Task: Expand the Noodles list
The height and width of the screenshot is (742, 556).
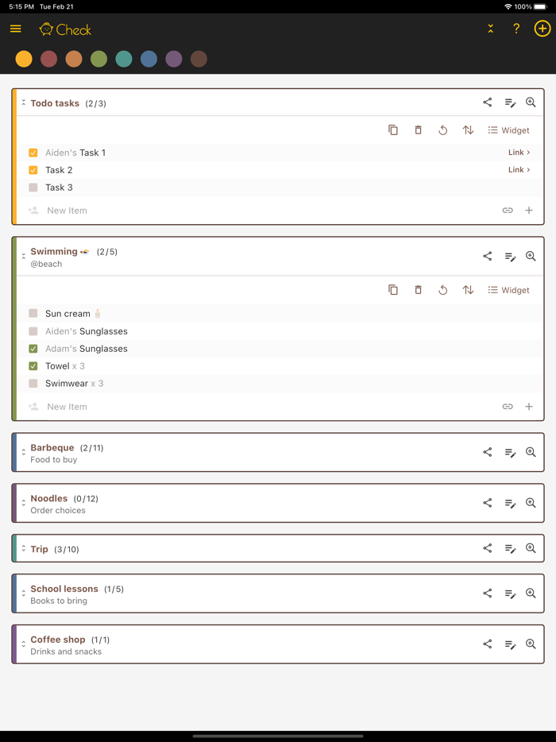Action: pos(22,502)
